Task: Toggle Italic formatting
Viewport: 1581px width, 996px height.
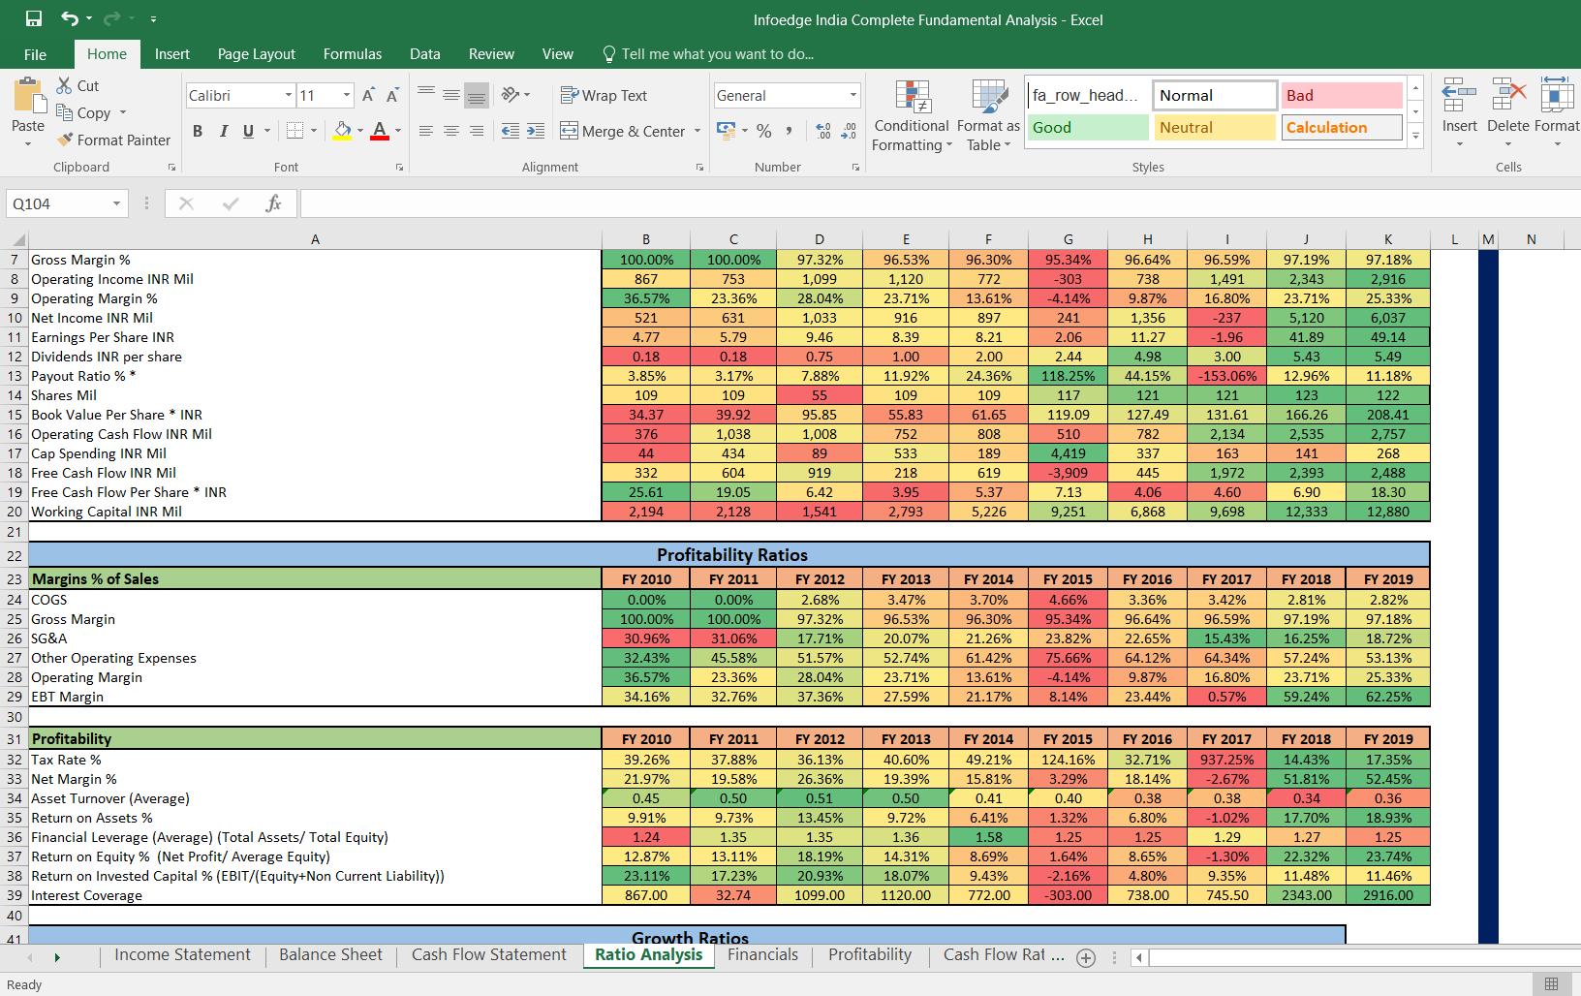Action: coord(223,131)
